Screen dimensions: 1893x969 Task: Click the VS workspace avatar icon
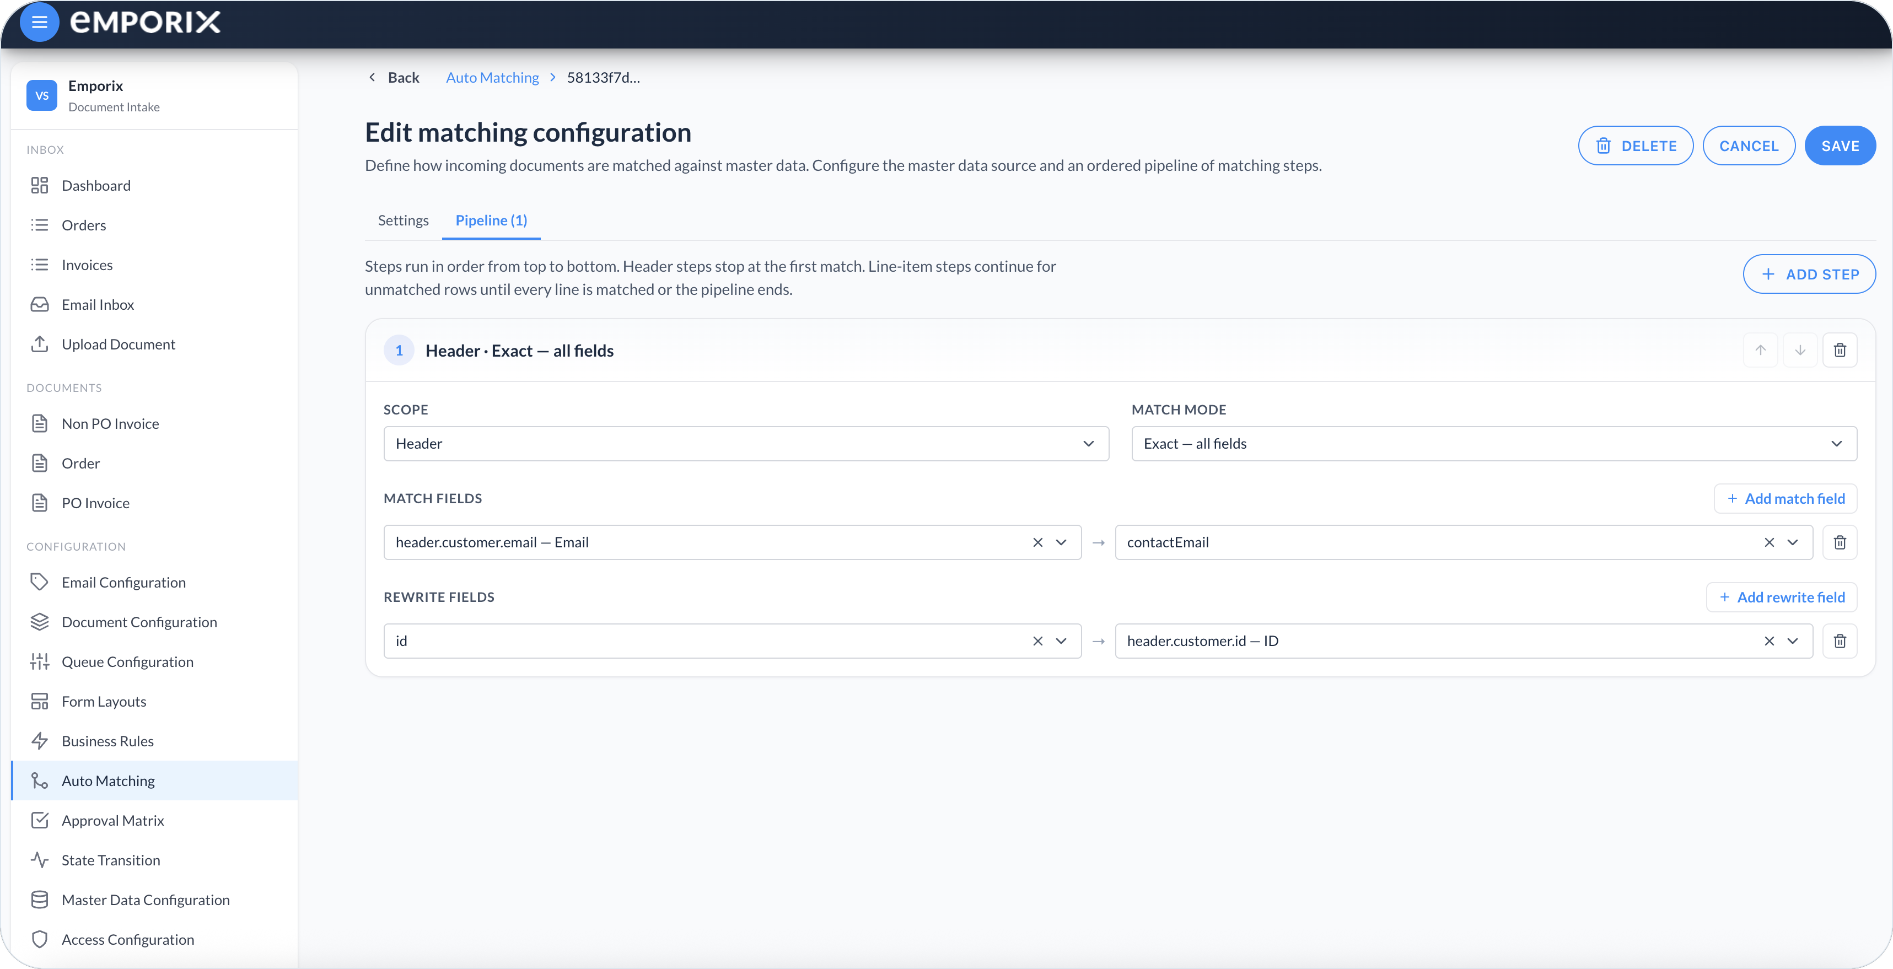click(42, 95)
